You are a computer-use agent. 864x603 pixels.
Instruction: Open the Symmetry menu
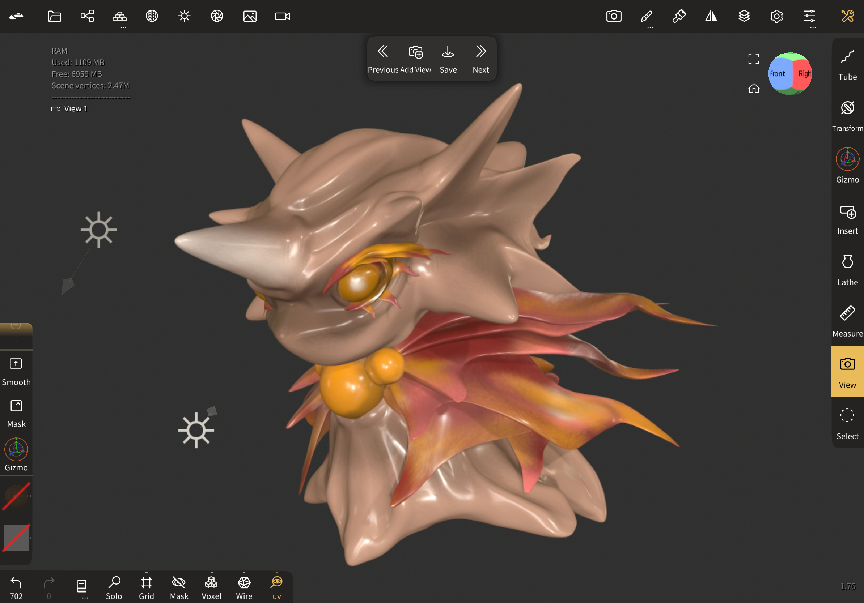(711, 16)
